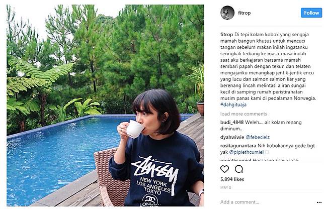The height and width of the screenshot is (210, 324).
Task: Open fitrop username in caption
Action: pos(226,35)
